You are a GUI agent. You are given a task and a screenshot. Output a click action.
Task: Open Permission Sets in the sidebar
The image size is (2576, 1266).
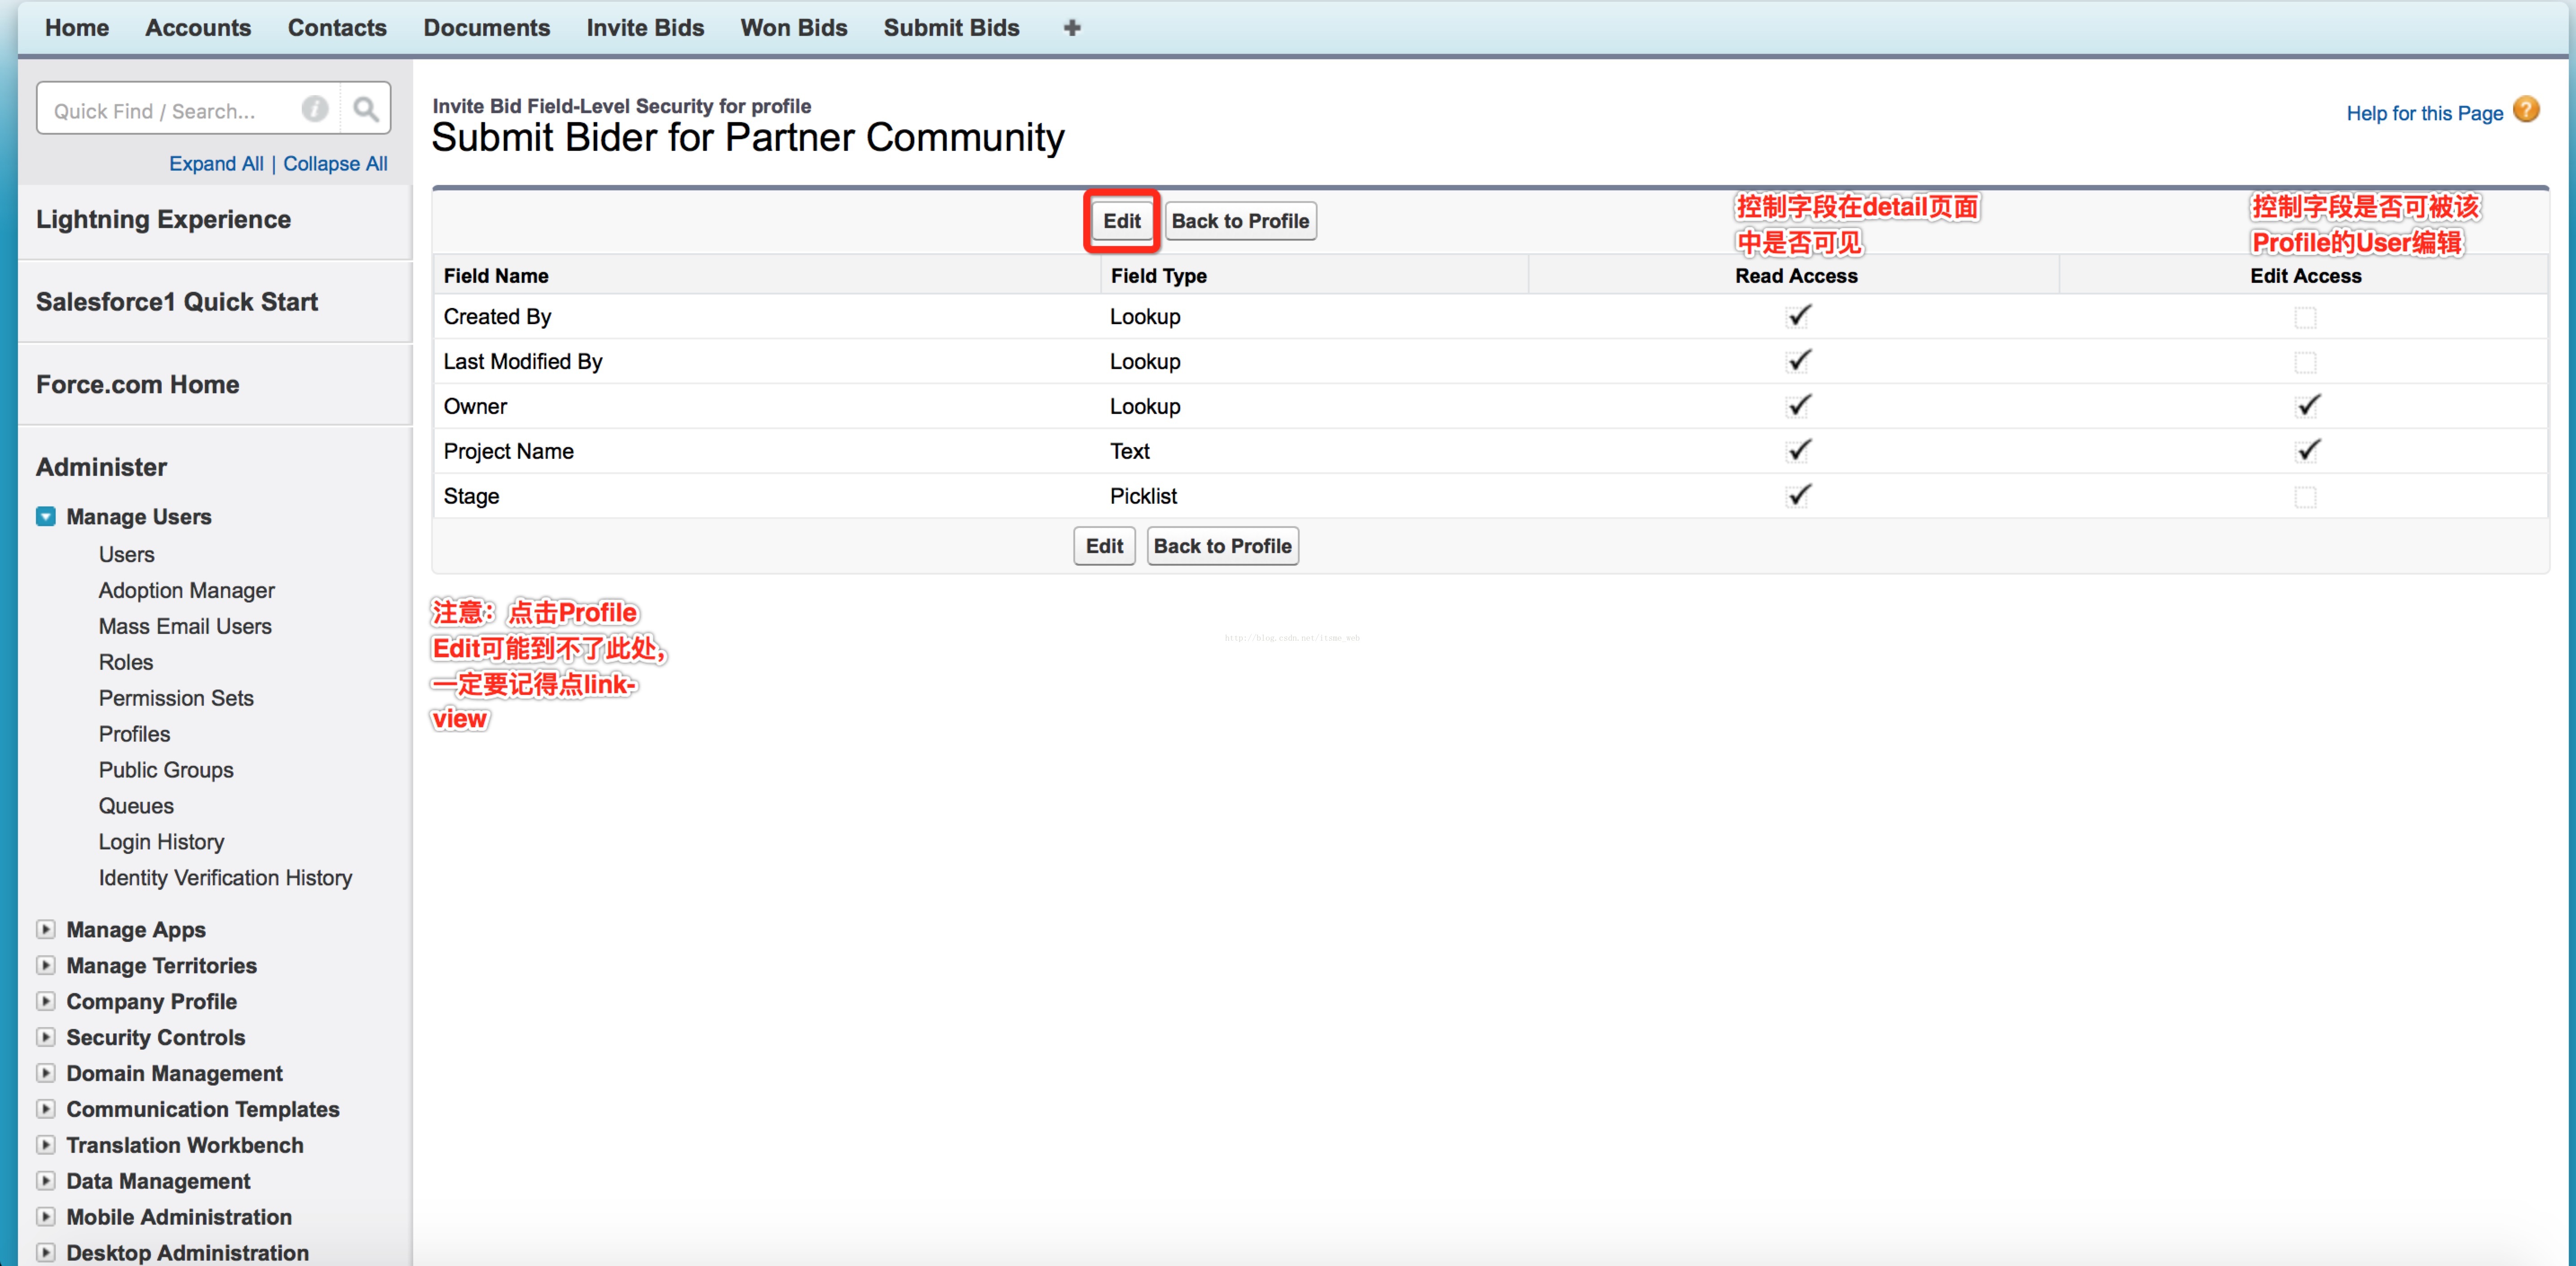coord(176,698)
